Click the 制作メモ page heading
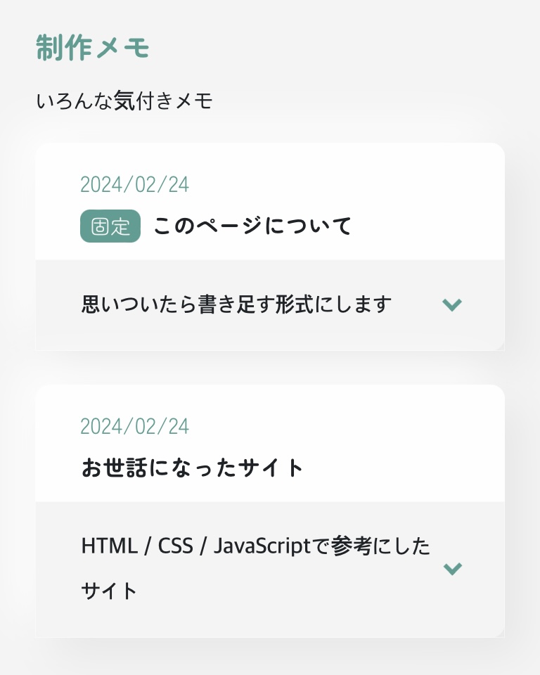Screen dimensions: 540x675 click(x=93, y=49)
